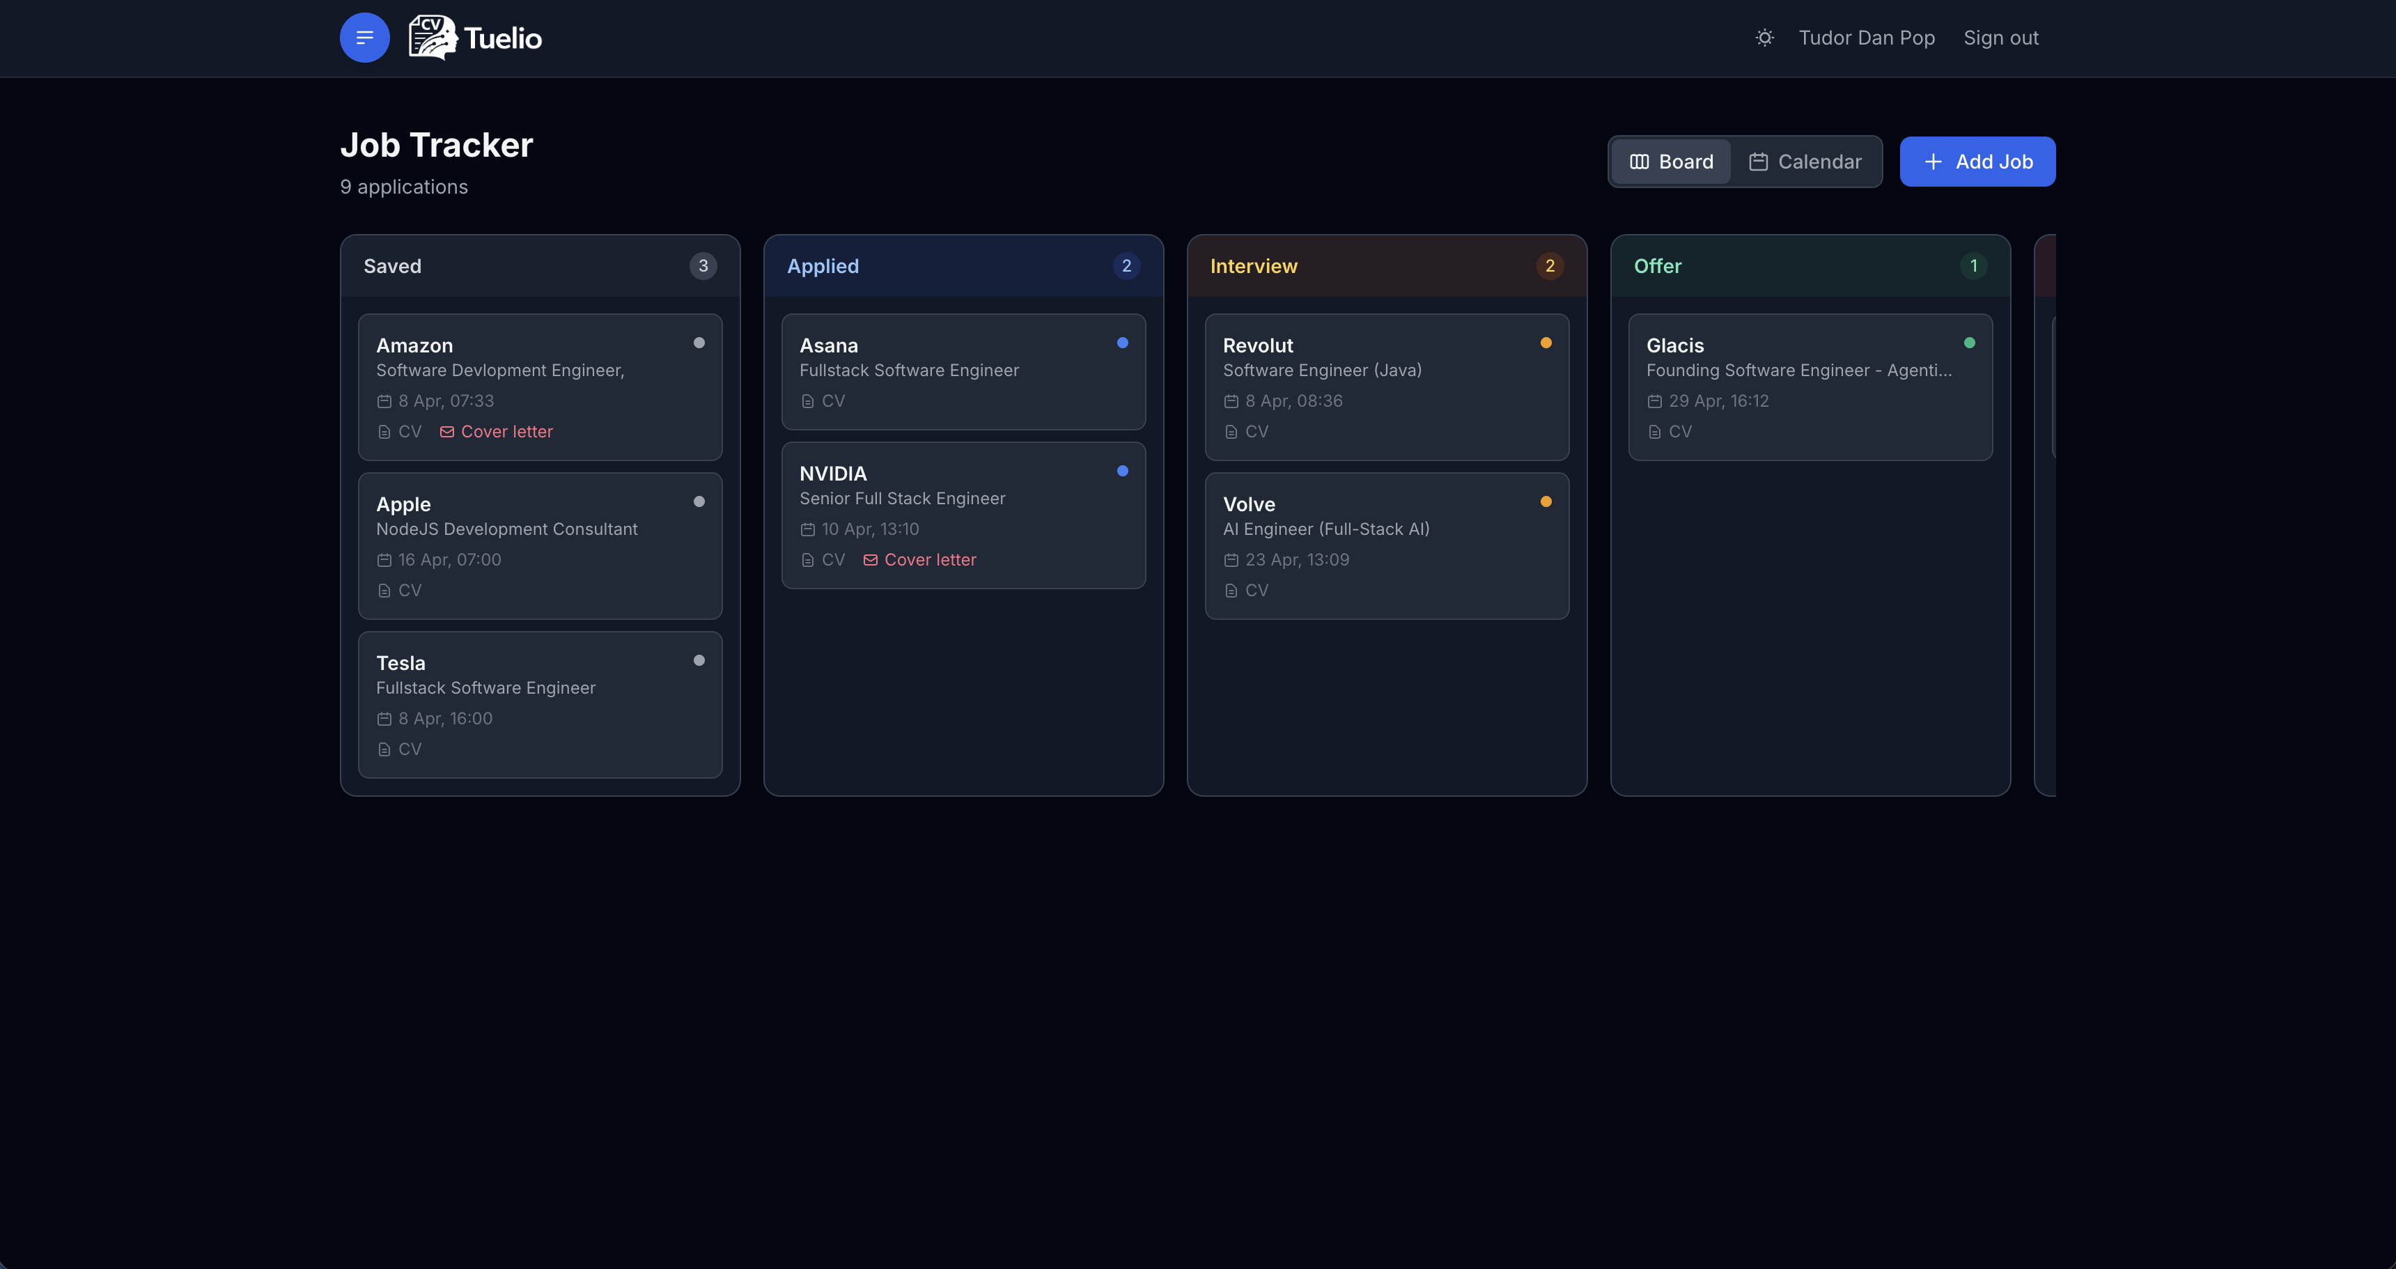Click the CV document icon on Tesla card
Viewport: 2396px width, 1269px height.
coord(384,750)
